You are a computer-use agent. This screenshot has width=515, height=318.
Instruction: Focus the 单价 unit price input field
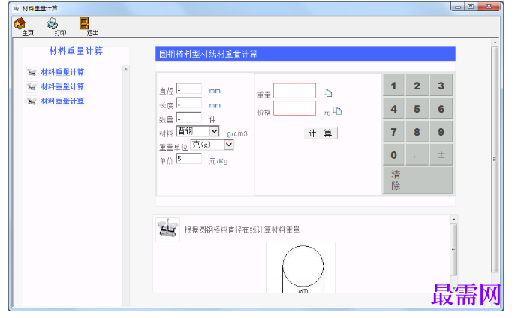(189, 159)
